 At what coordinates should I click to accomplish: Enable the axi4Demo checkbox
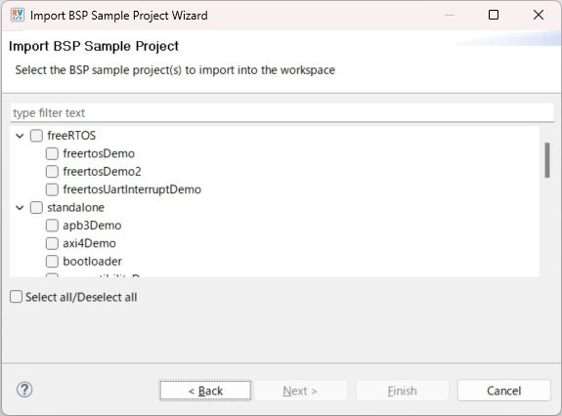point(52,243)
